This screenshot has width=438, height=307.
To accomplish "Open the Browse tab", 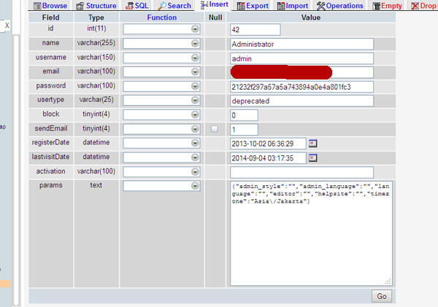I will tap(50, 6).
